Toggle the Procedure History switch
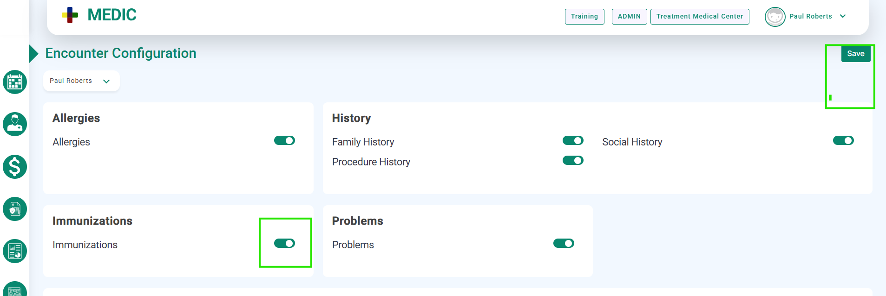Viewport: 886px width, 296px height. (x=573, y=160)
